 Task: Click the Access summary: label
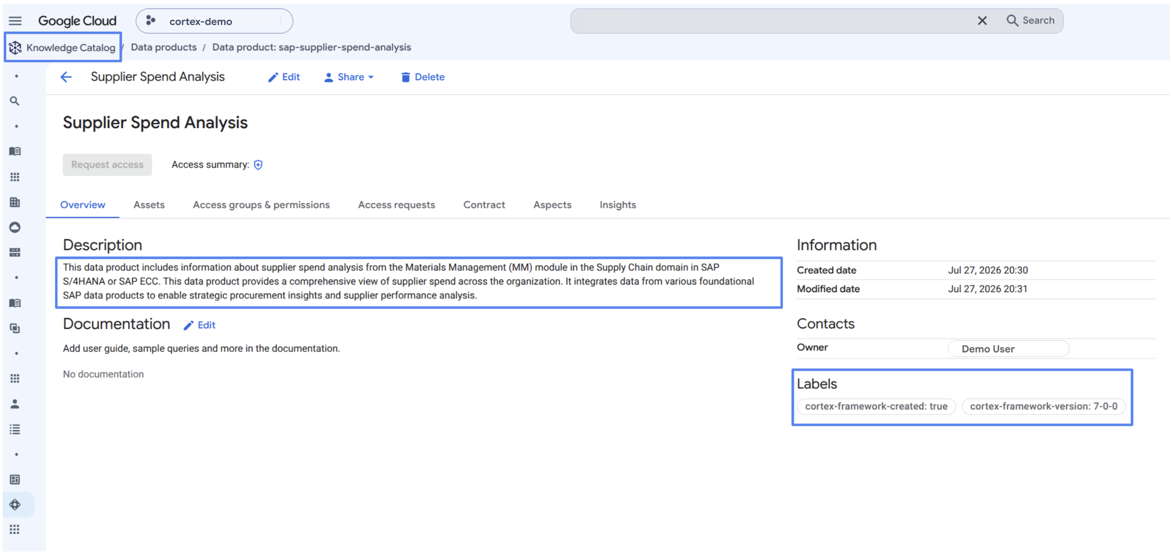pos(210,165)
